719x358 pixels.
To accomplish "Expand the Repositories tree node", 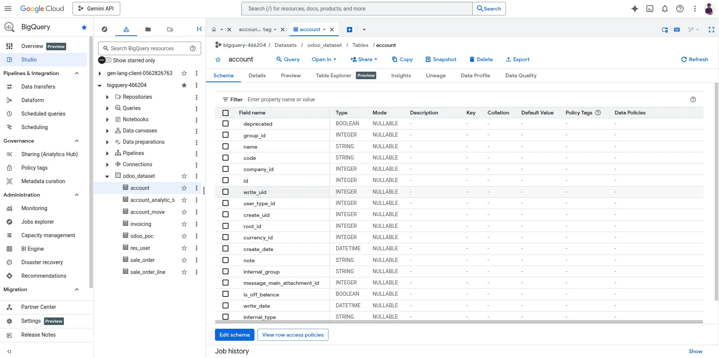I will [x=107, y=97].
